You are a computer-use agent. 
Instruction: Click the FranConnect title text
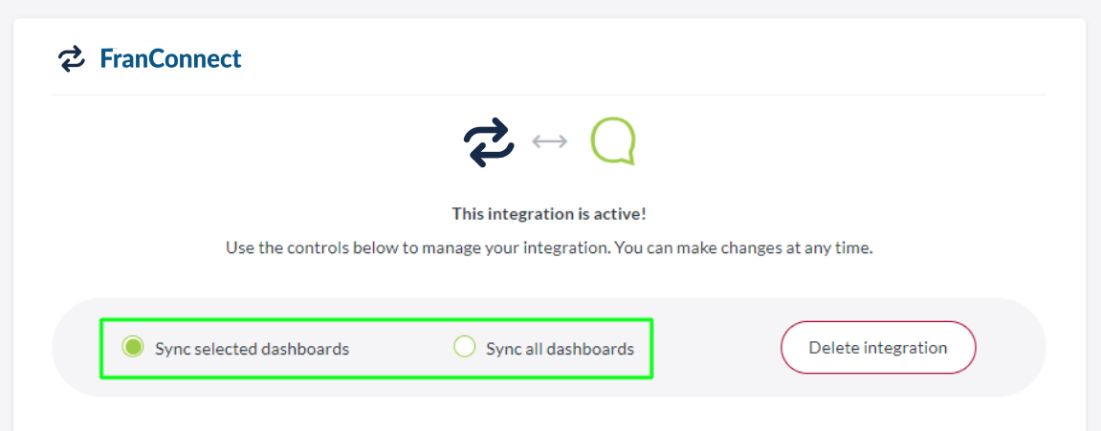click(170, 59)
